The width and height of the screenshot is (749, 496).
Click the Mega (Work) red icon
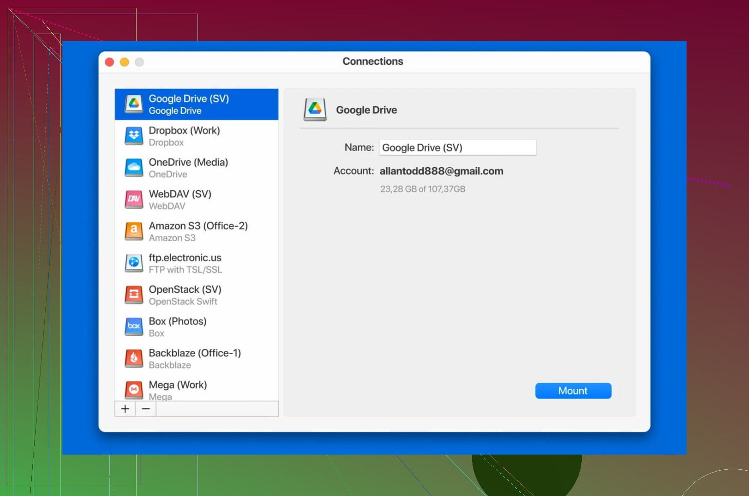(134, 390)
